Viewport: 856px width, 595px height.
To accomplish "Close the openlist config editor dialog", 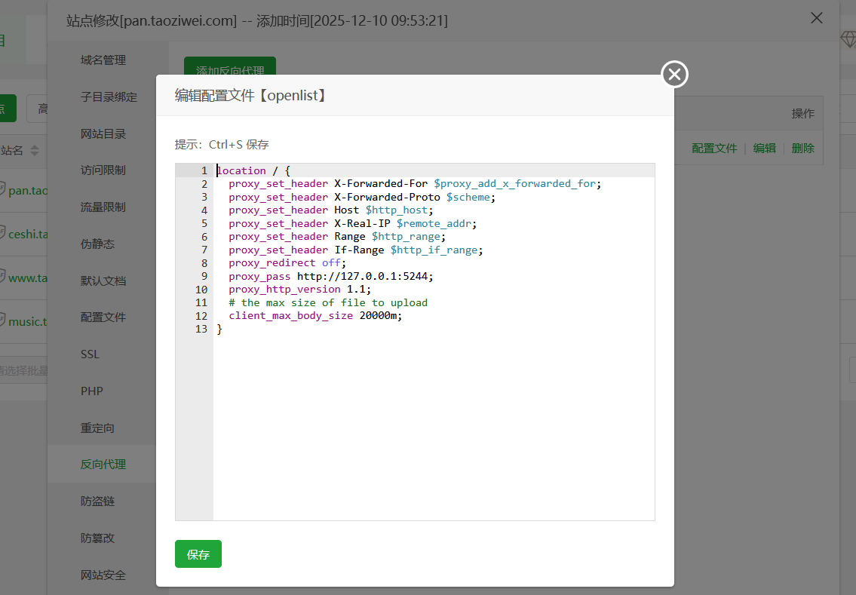I will (674, 74).
